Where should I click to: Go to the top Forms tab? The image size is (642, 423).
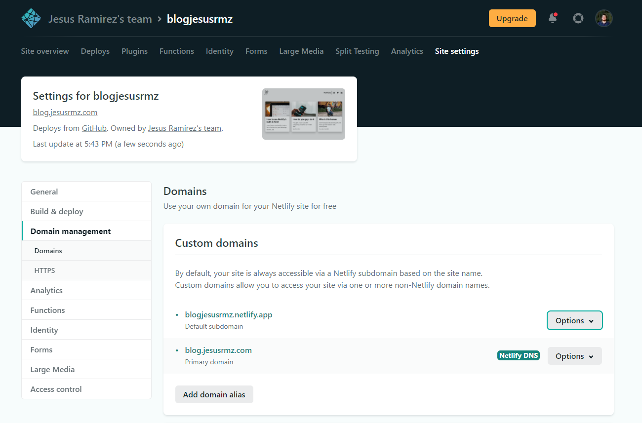(x=256, y=51)
